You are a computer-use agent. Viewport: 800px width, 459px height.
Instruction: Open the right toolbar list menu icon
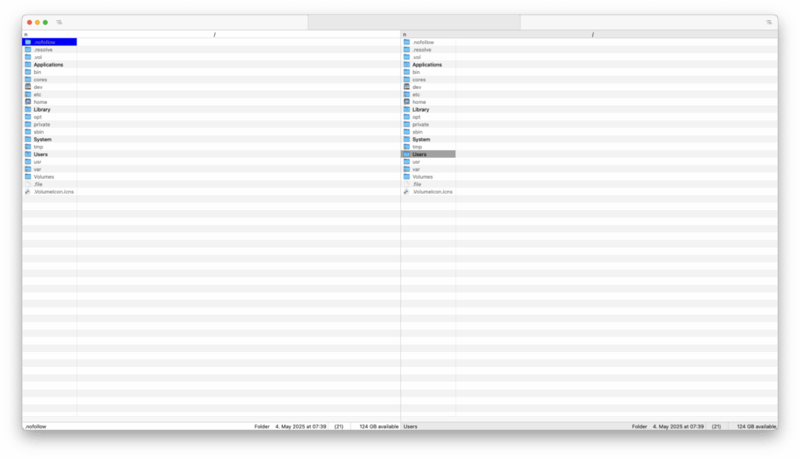pos(769,22)
